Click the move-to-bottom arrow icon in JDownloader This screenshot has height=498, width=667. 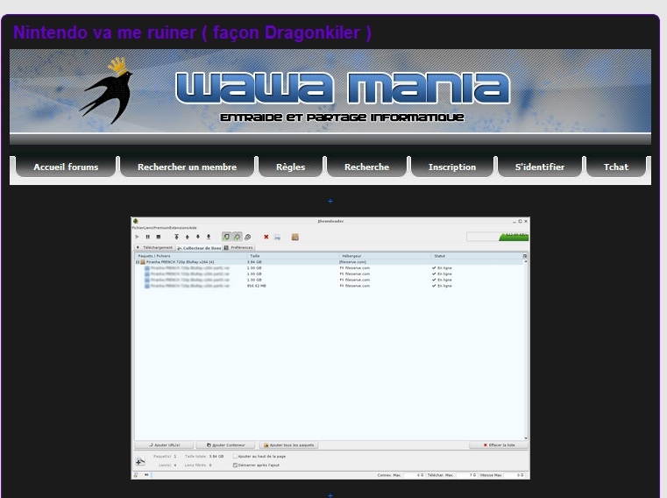209,237
